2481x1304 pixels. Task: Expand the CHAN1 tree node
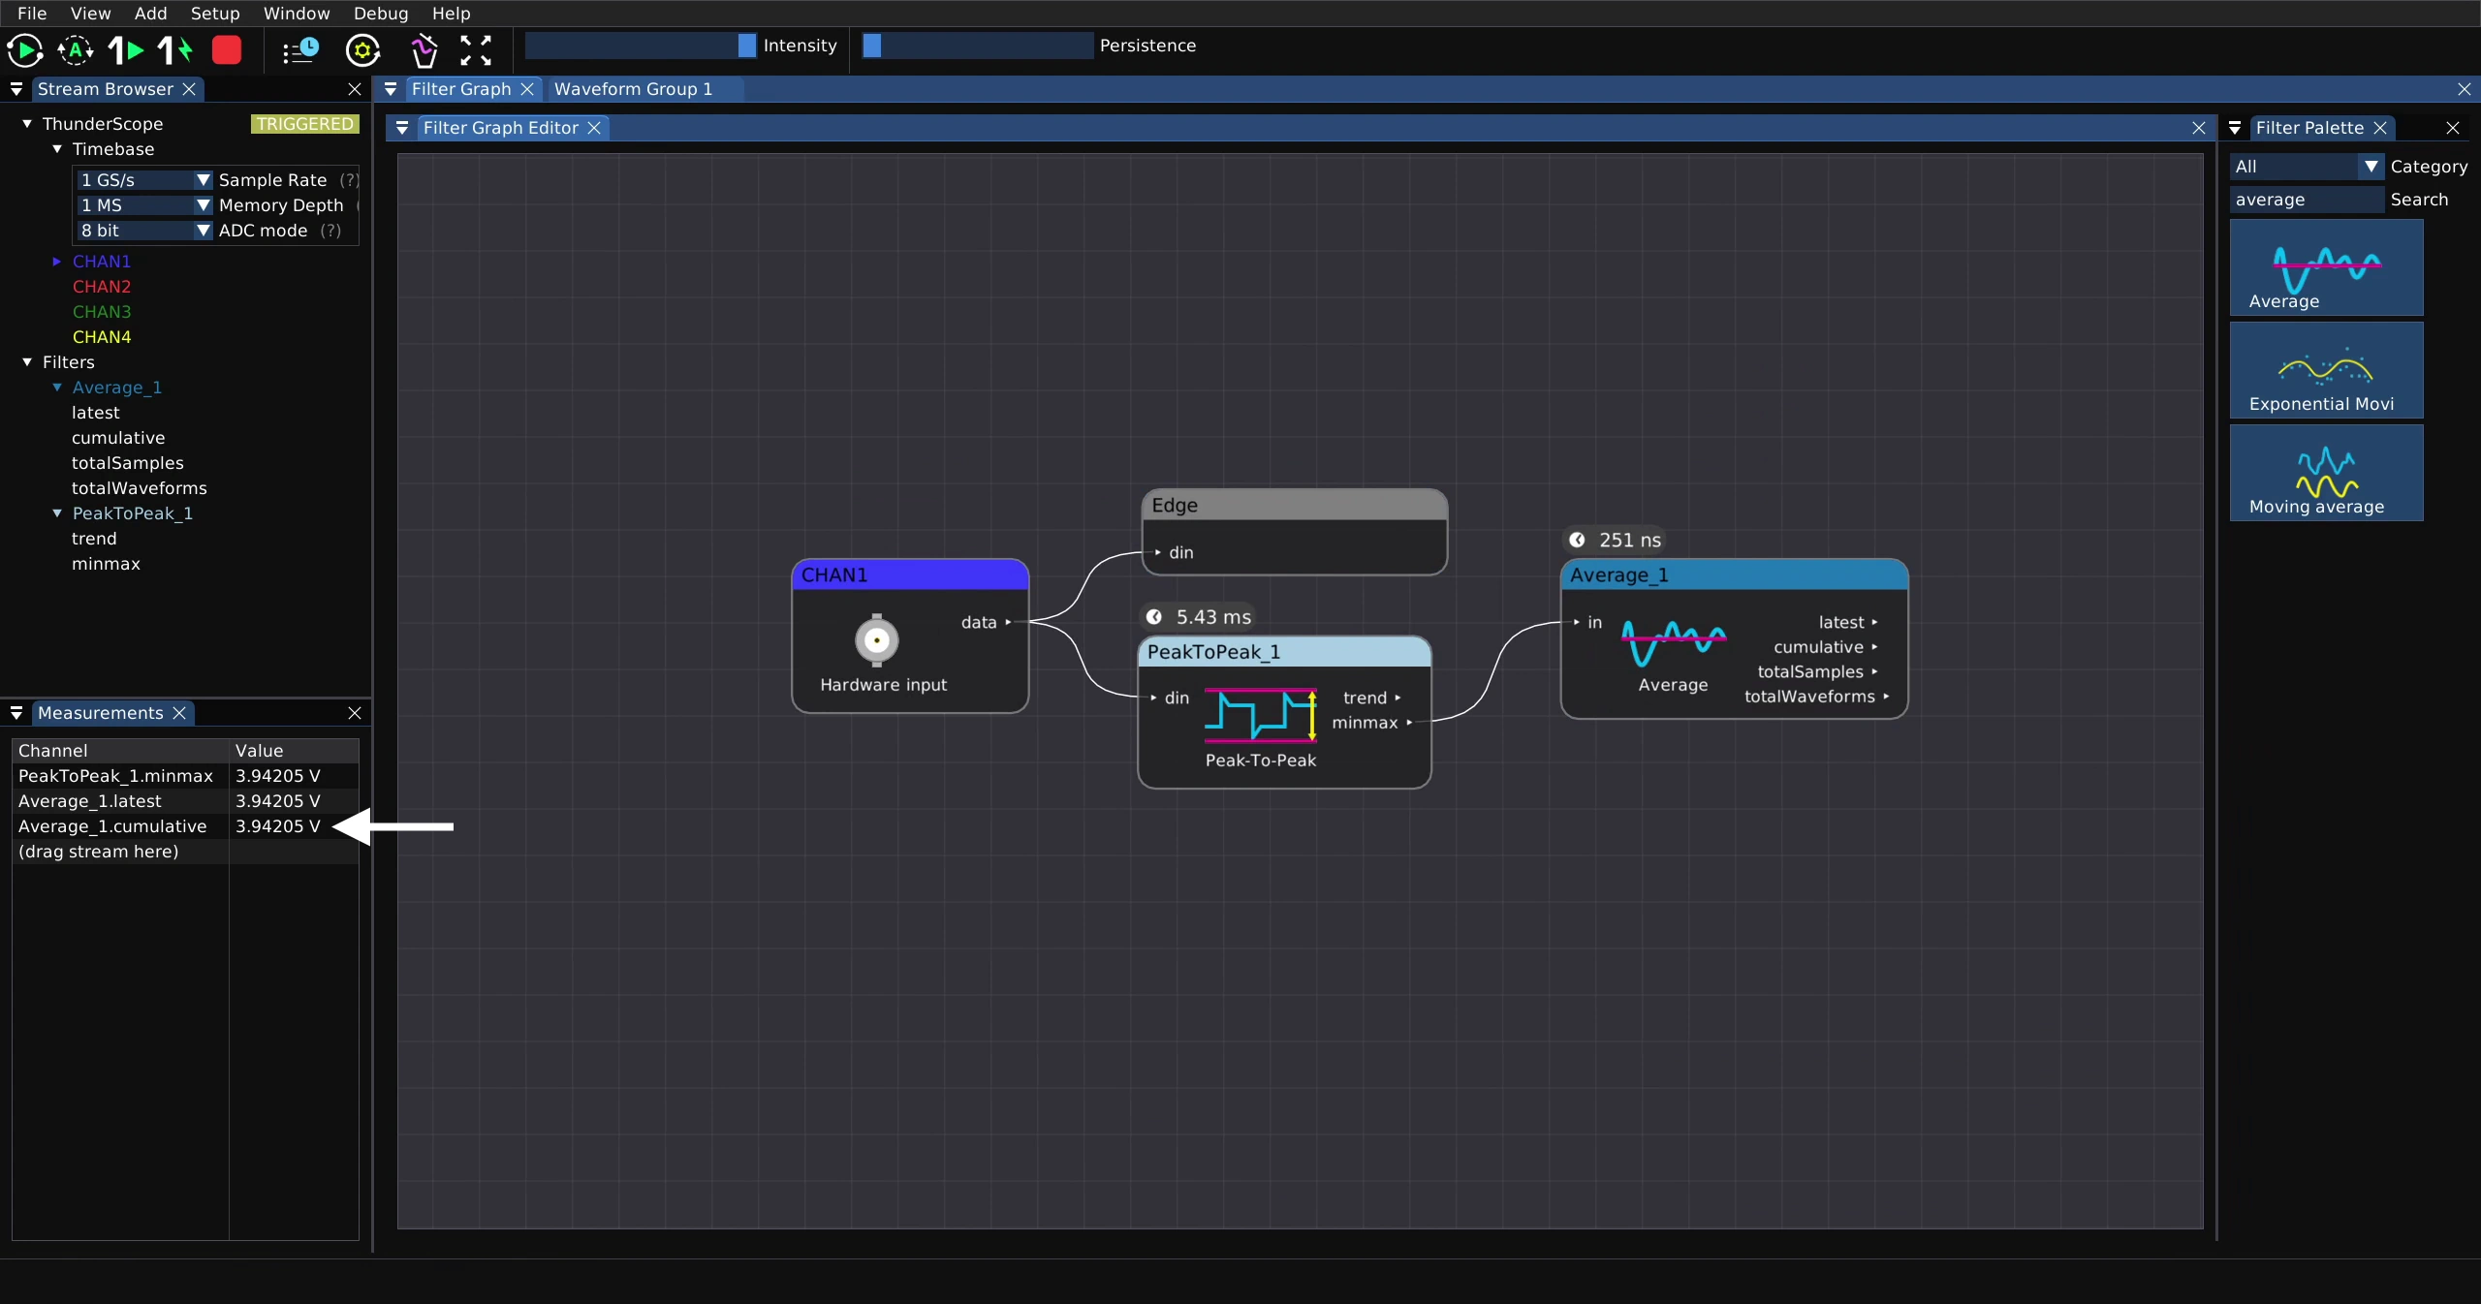point(56,262)
